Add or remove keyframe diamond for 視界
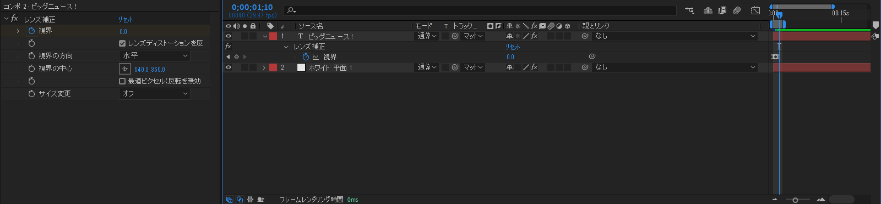881x204 pixels. [237, 57]
